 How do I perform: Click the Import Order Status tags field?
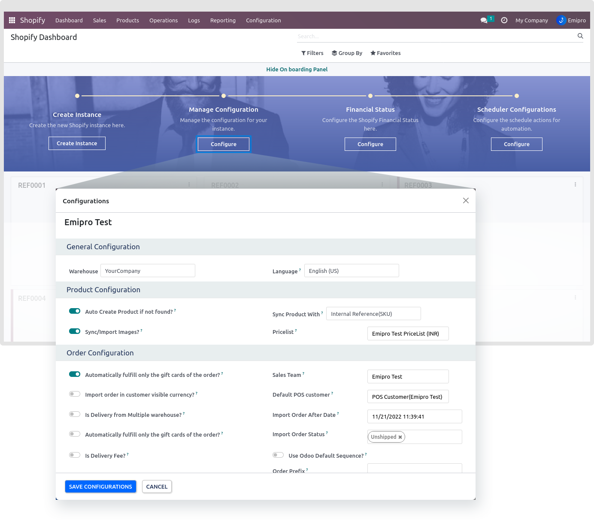coord(415,437)
